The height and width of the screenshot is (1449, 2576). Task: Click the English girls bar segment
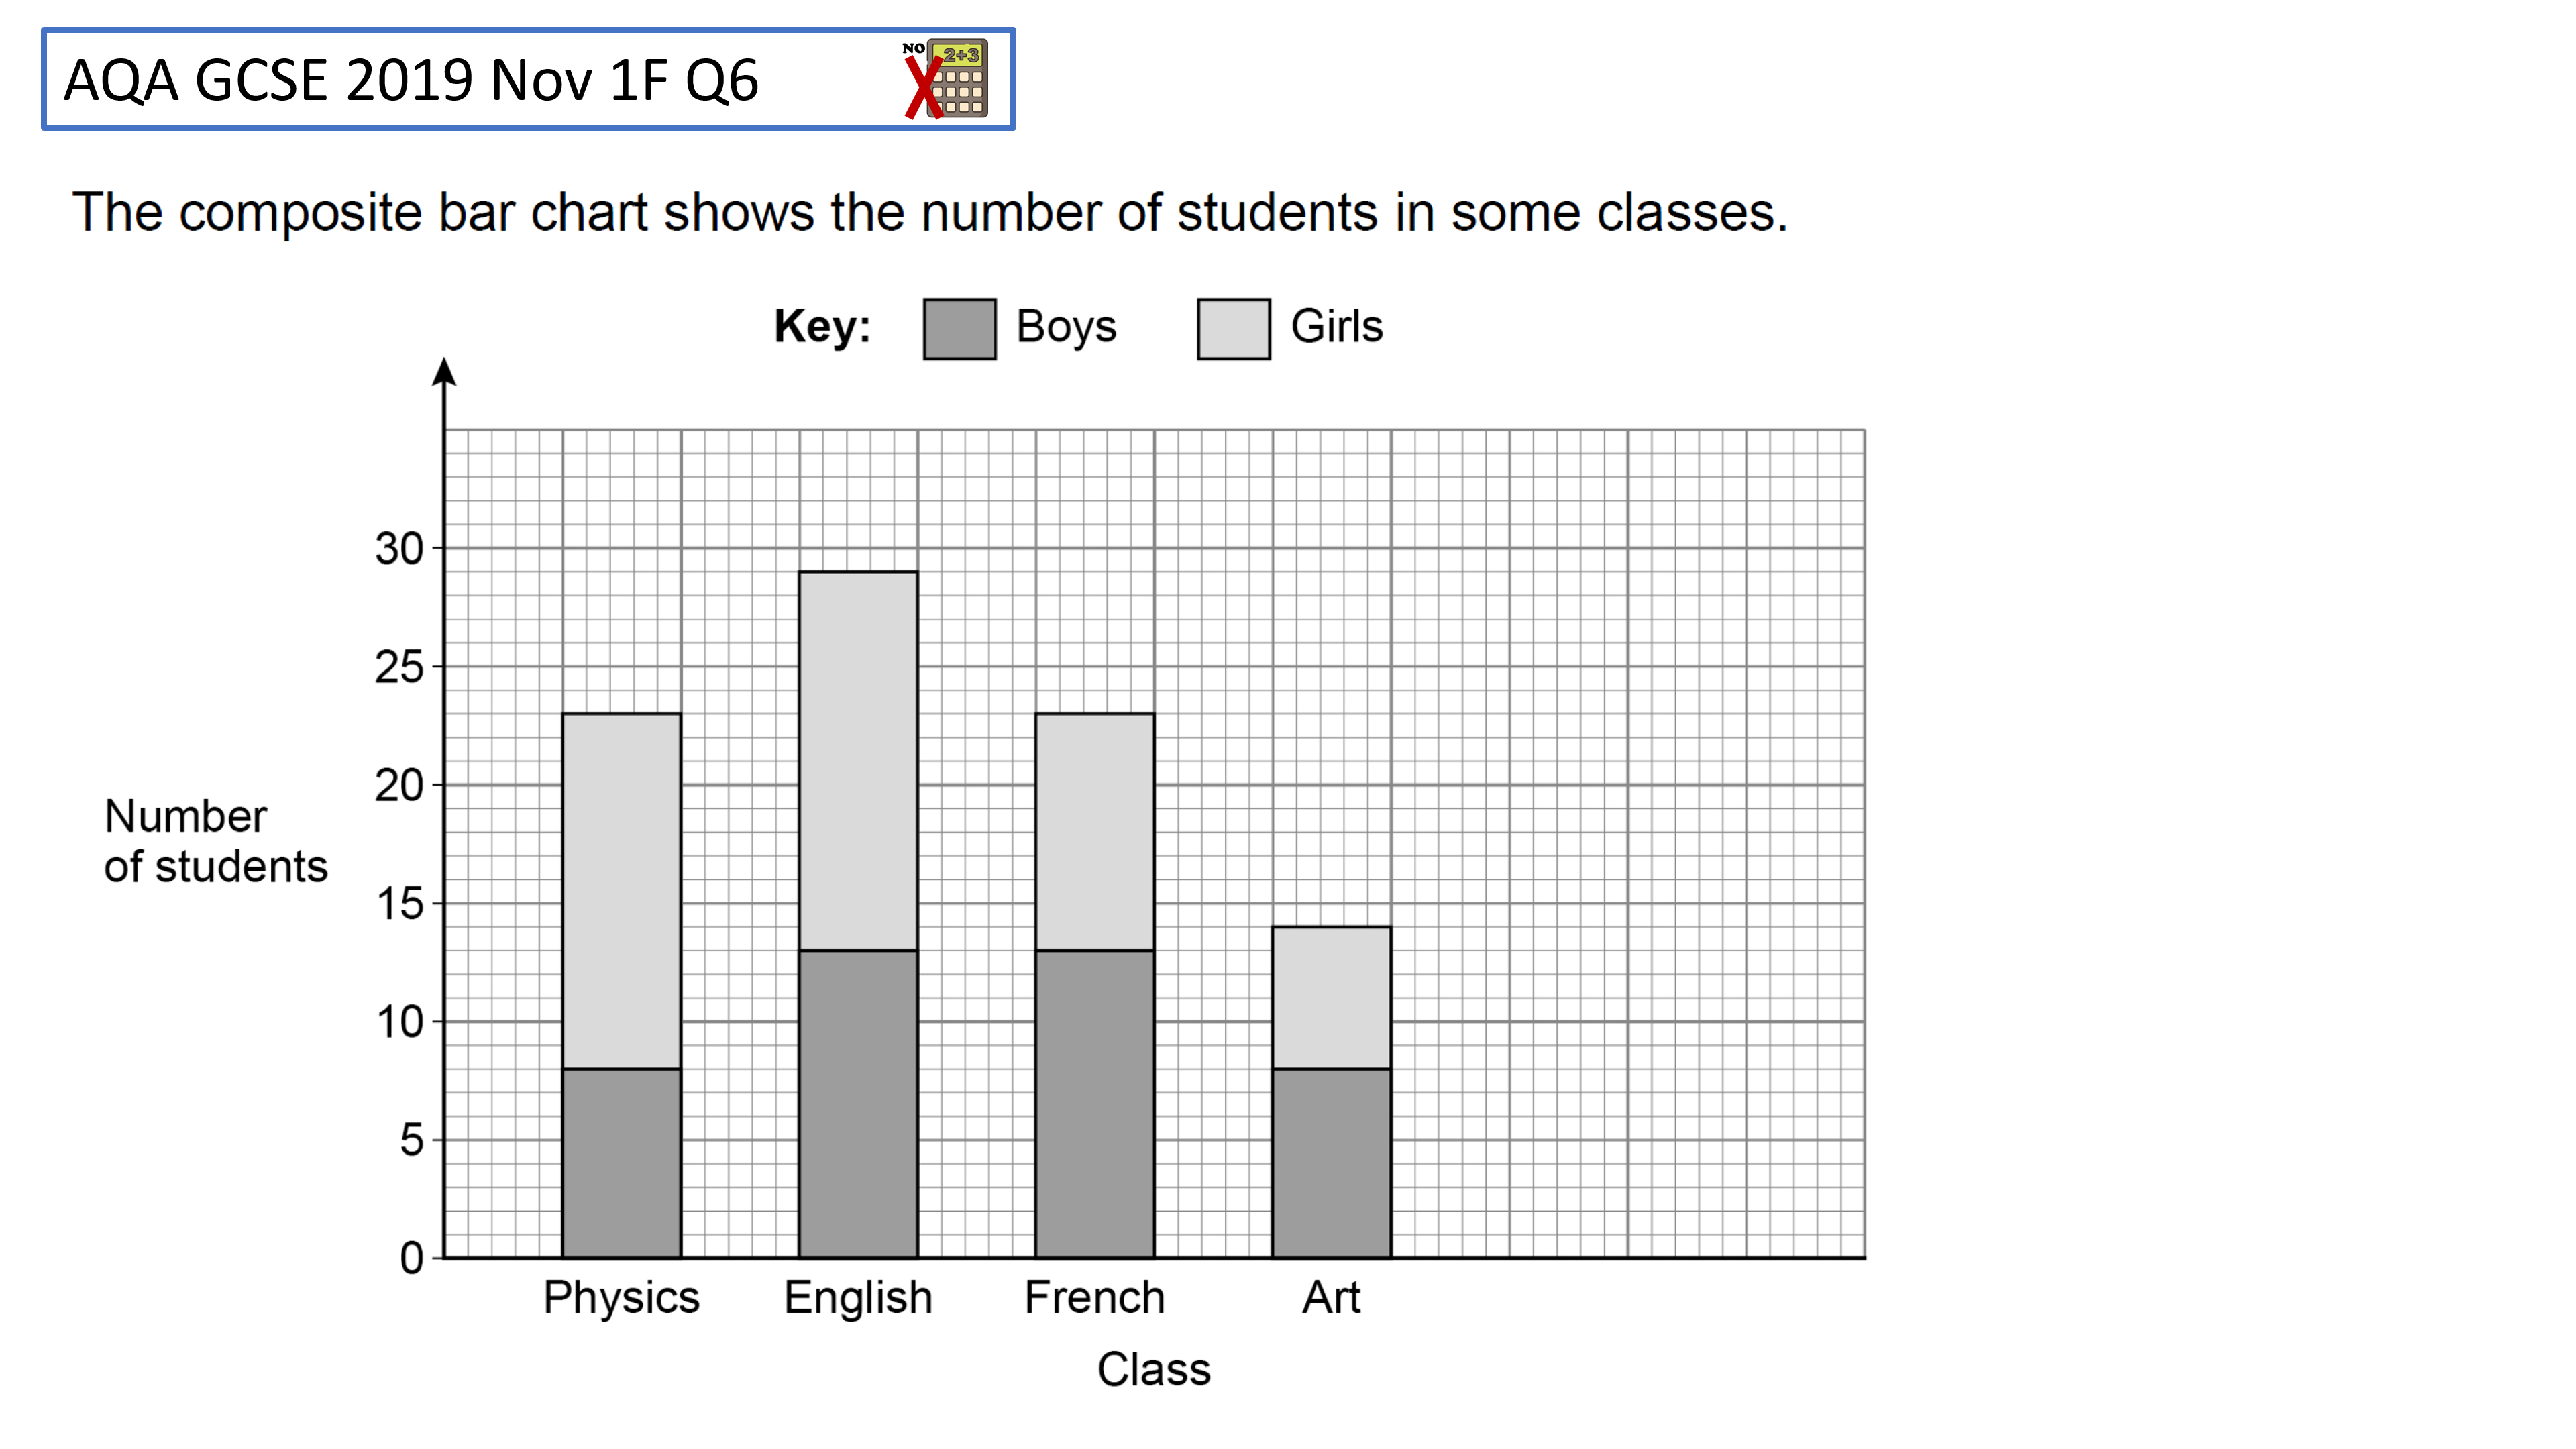pos(858,761)
